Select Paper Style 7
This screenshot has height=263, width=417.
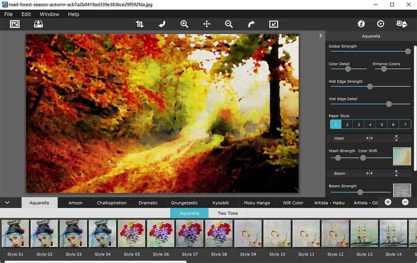404,124
